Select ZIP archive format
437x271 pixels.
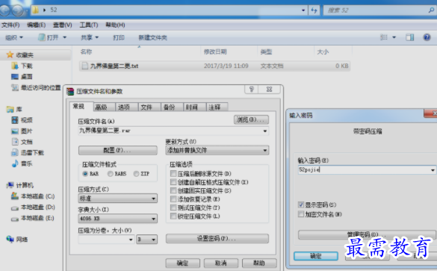click(136, 174)
